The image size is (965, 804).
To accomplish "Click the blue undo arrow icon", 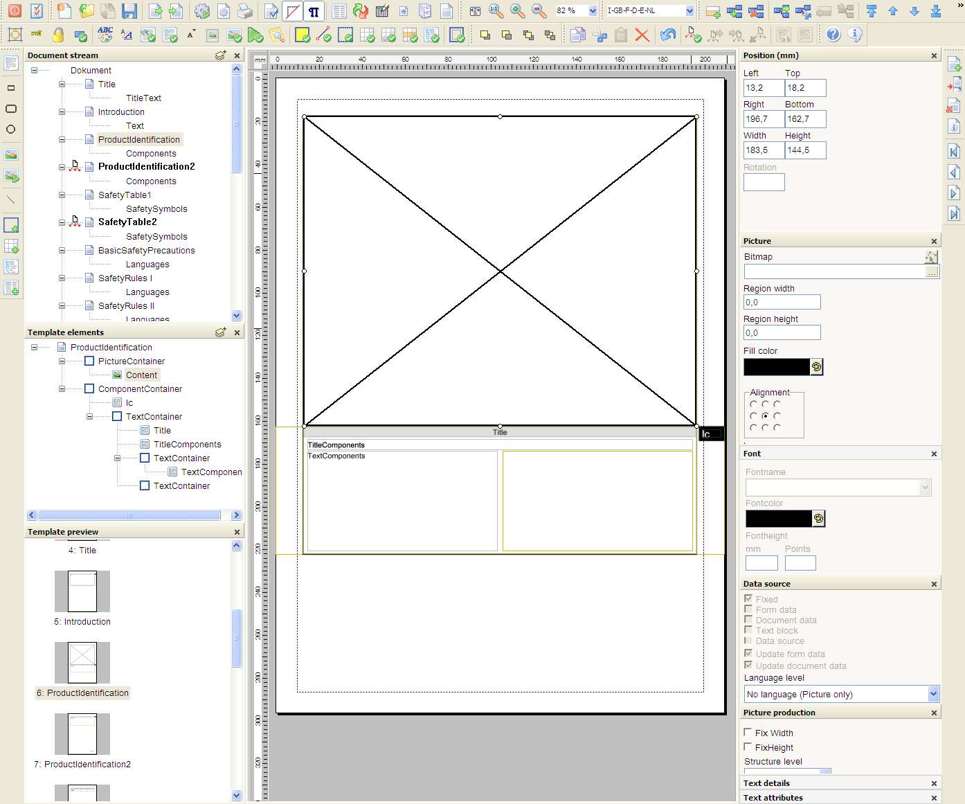I will (x=667, y=35).
